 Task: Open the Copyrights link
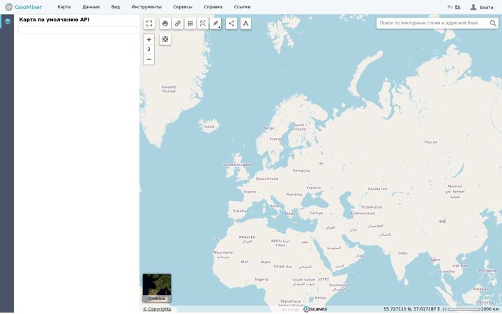(x=157, y=309)
